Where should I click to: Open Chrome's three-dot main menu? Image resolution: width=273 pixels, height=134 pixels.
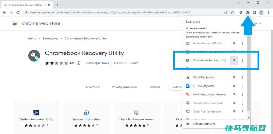point(268,12)
